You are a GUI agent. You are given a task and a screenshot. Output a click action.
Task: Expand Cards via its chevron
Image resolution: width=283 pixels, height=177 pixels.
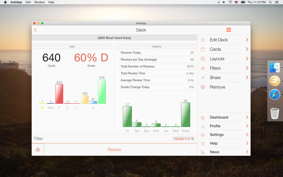point(247,49)
